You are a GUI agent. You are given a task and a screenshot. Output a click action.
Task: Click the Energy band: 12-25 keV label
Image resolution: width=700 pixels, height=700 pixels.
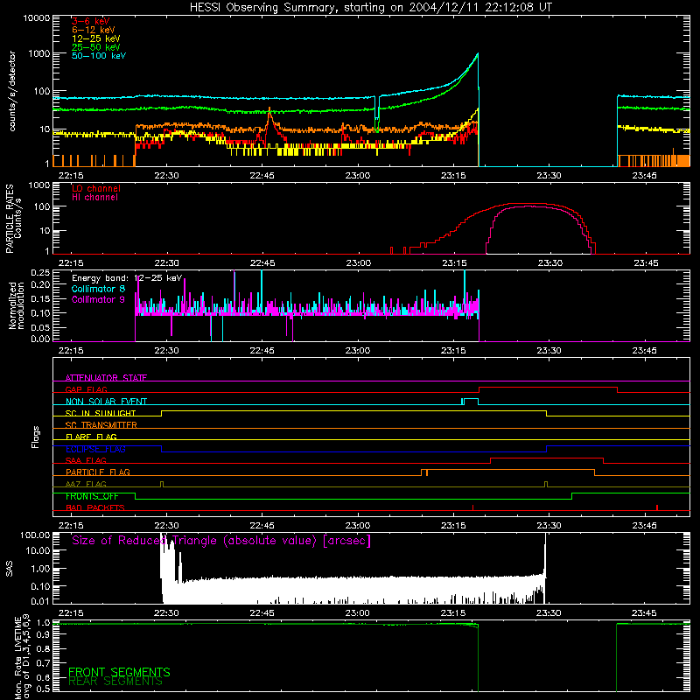click(127, 278)
